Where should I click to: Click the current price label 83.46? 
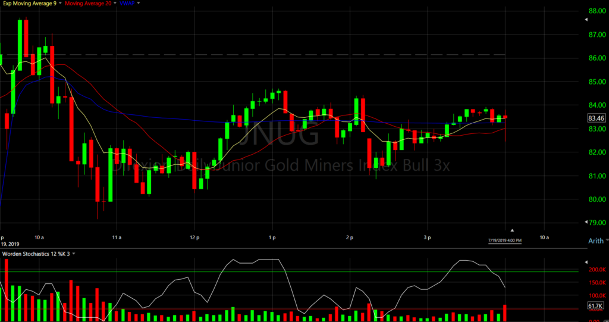click(x=596, y=118)
